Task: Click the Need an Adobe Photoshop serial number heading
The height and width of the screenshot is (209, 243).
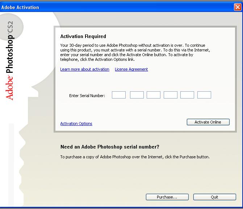Action: (x=110, y=147)
